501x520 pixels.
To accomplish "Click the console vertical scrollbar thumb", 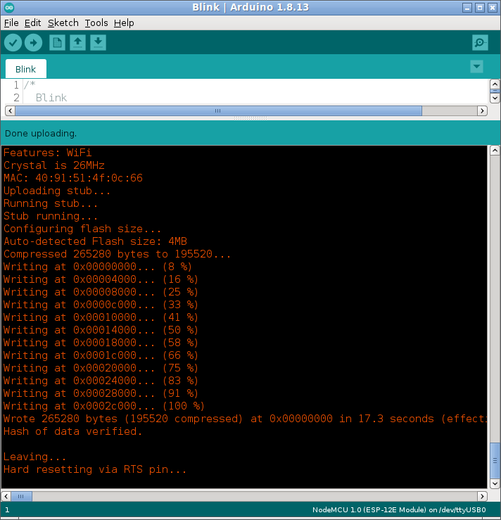I will (x=495, y=460).
